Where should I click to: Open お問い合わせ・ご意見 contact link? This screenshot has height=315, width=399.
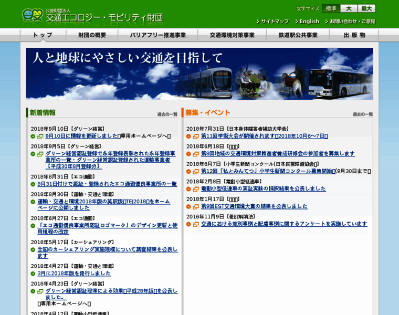(x=352, y=22)
